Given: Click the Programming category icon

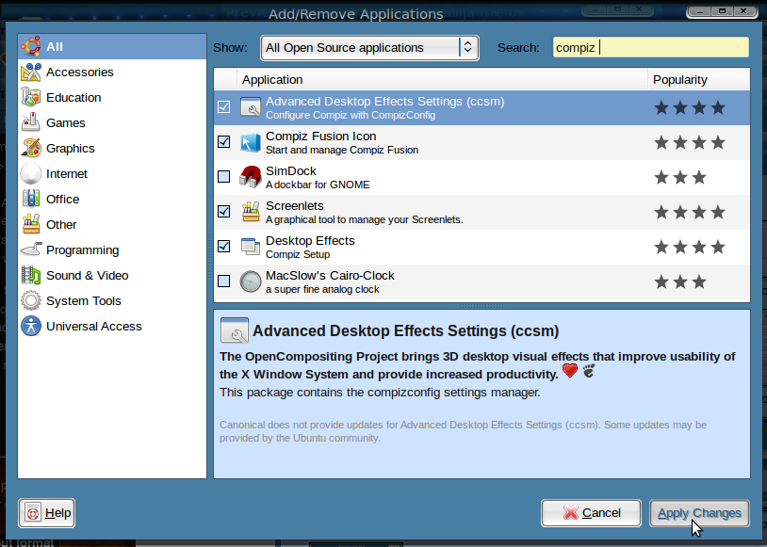Looking at the screenshot, I should [31, 249].
